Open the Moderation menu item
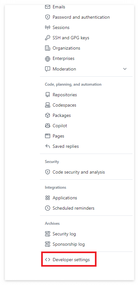The image size is (139, 285). (x=64, y=69)
